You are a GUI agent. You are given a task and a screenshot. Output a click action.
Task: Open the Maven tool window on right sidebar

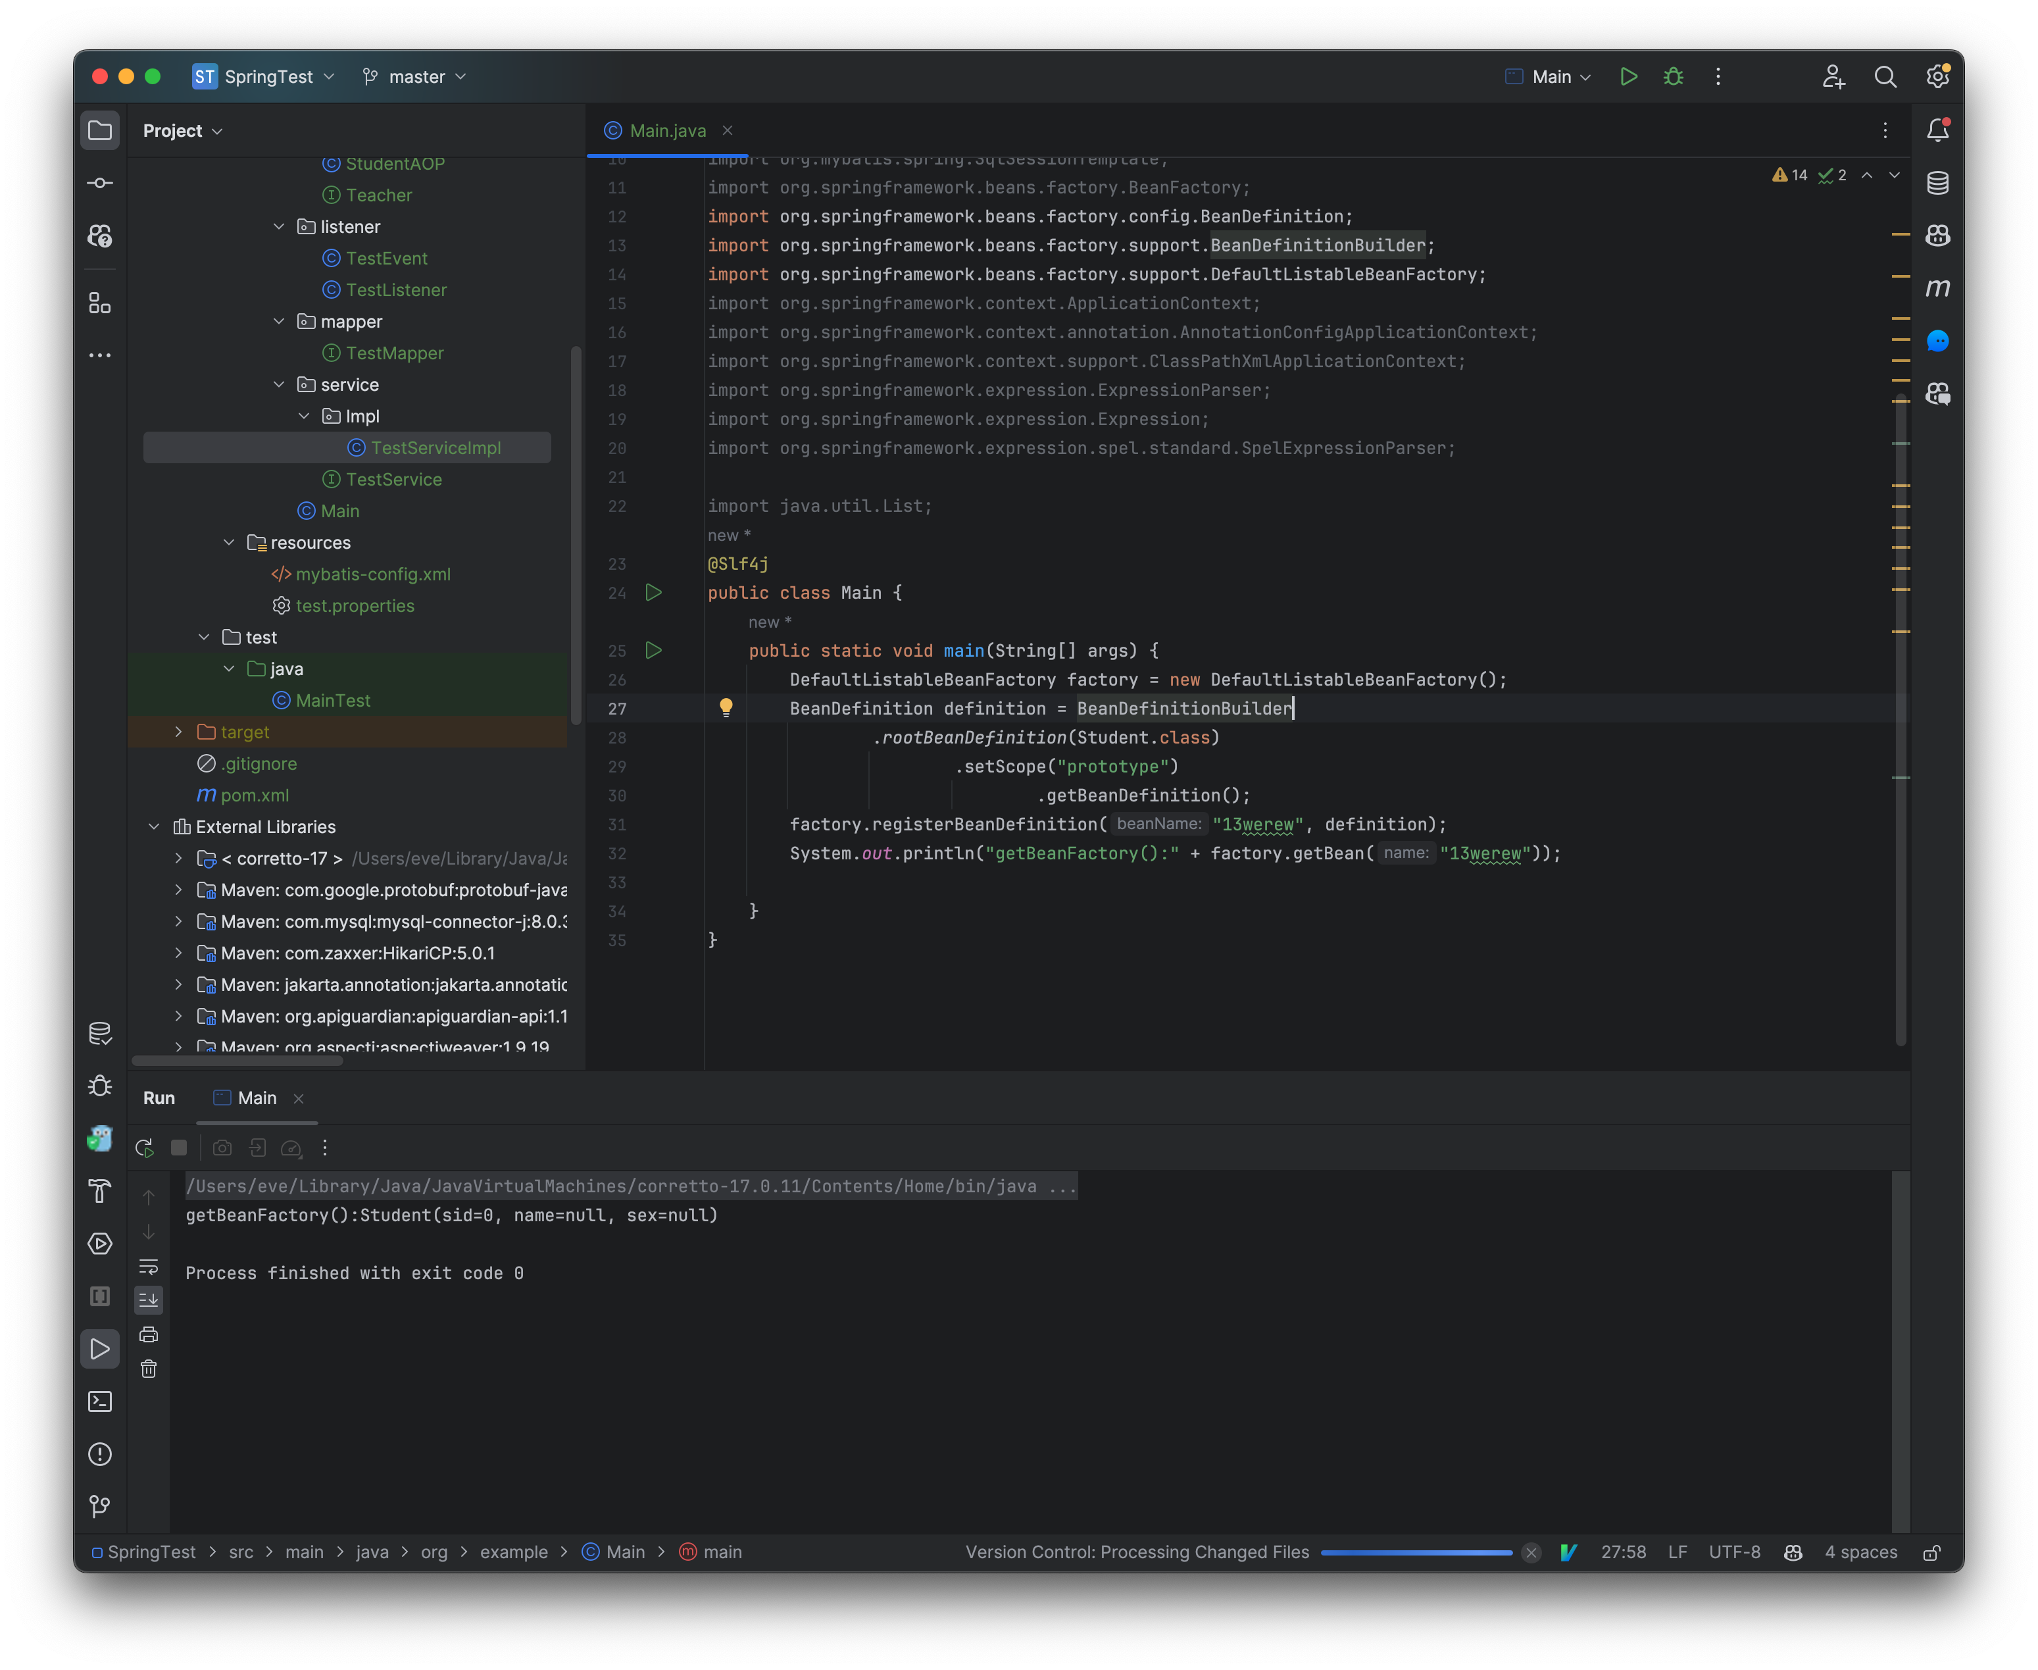pos(1938,288)
